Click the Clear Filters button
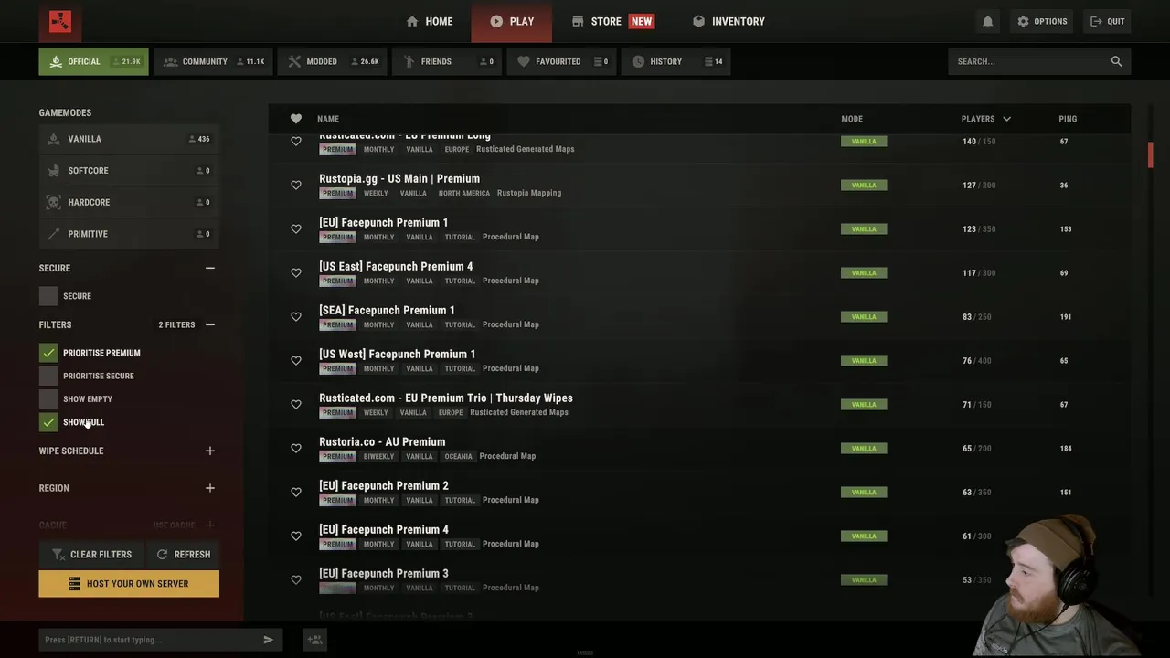The height and width of the screenshot is (658, 1170). pos(92,555)
